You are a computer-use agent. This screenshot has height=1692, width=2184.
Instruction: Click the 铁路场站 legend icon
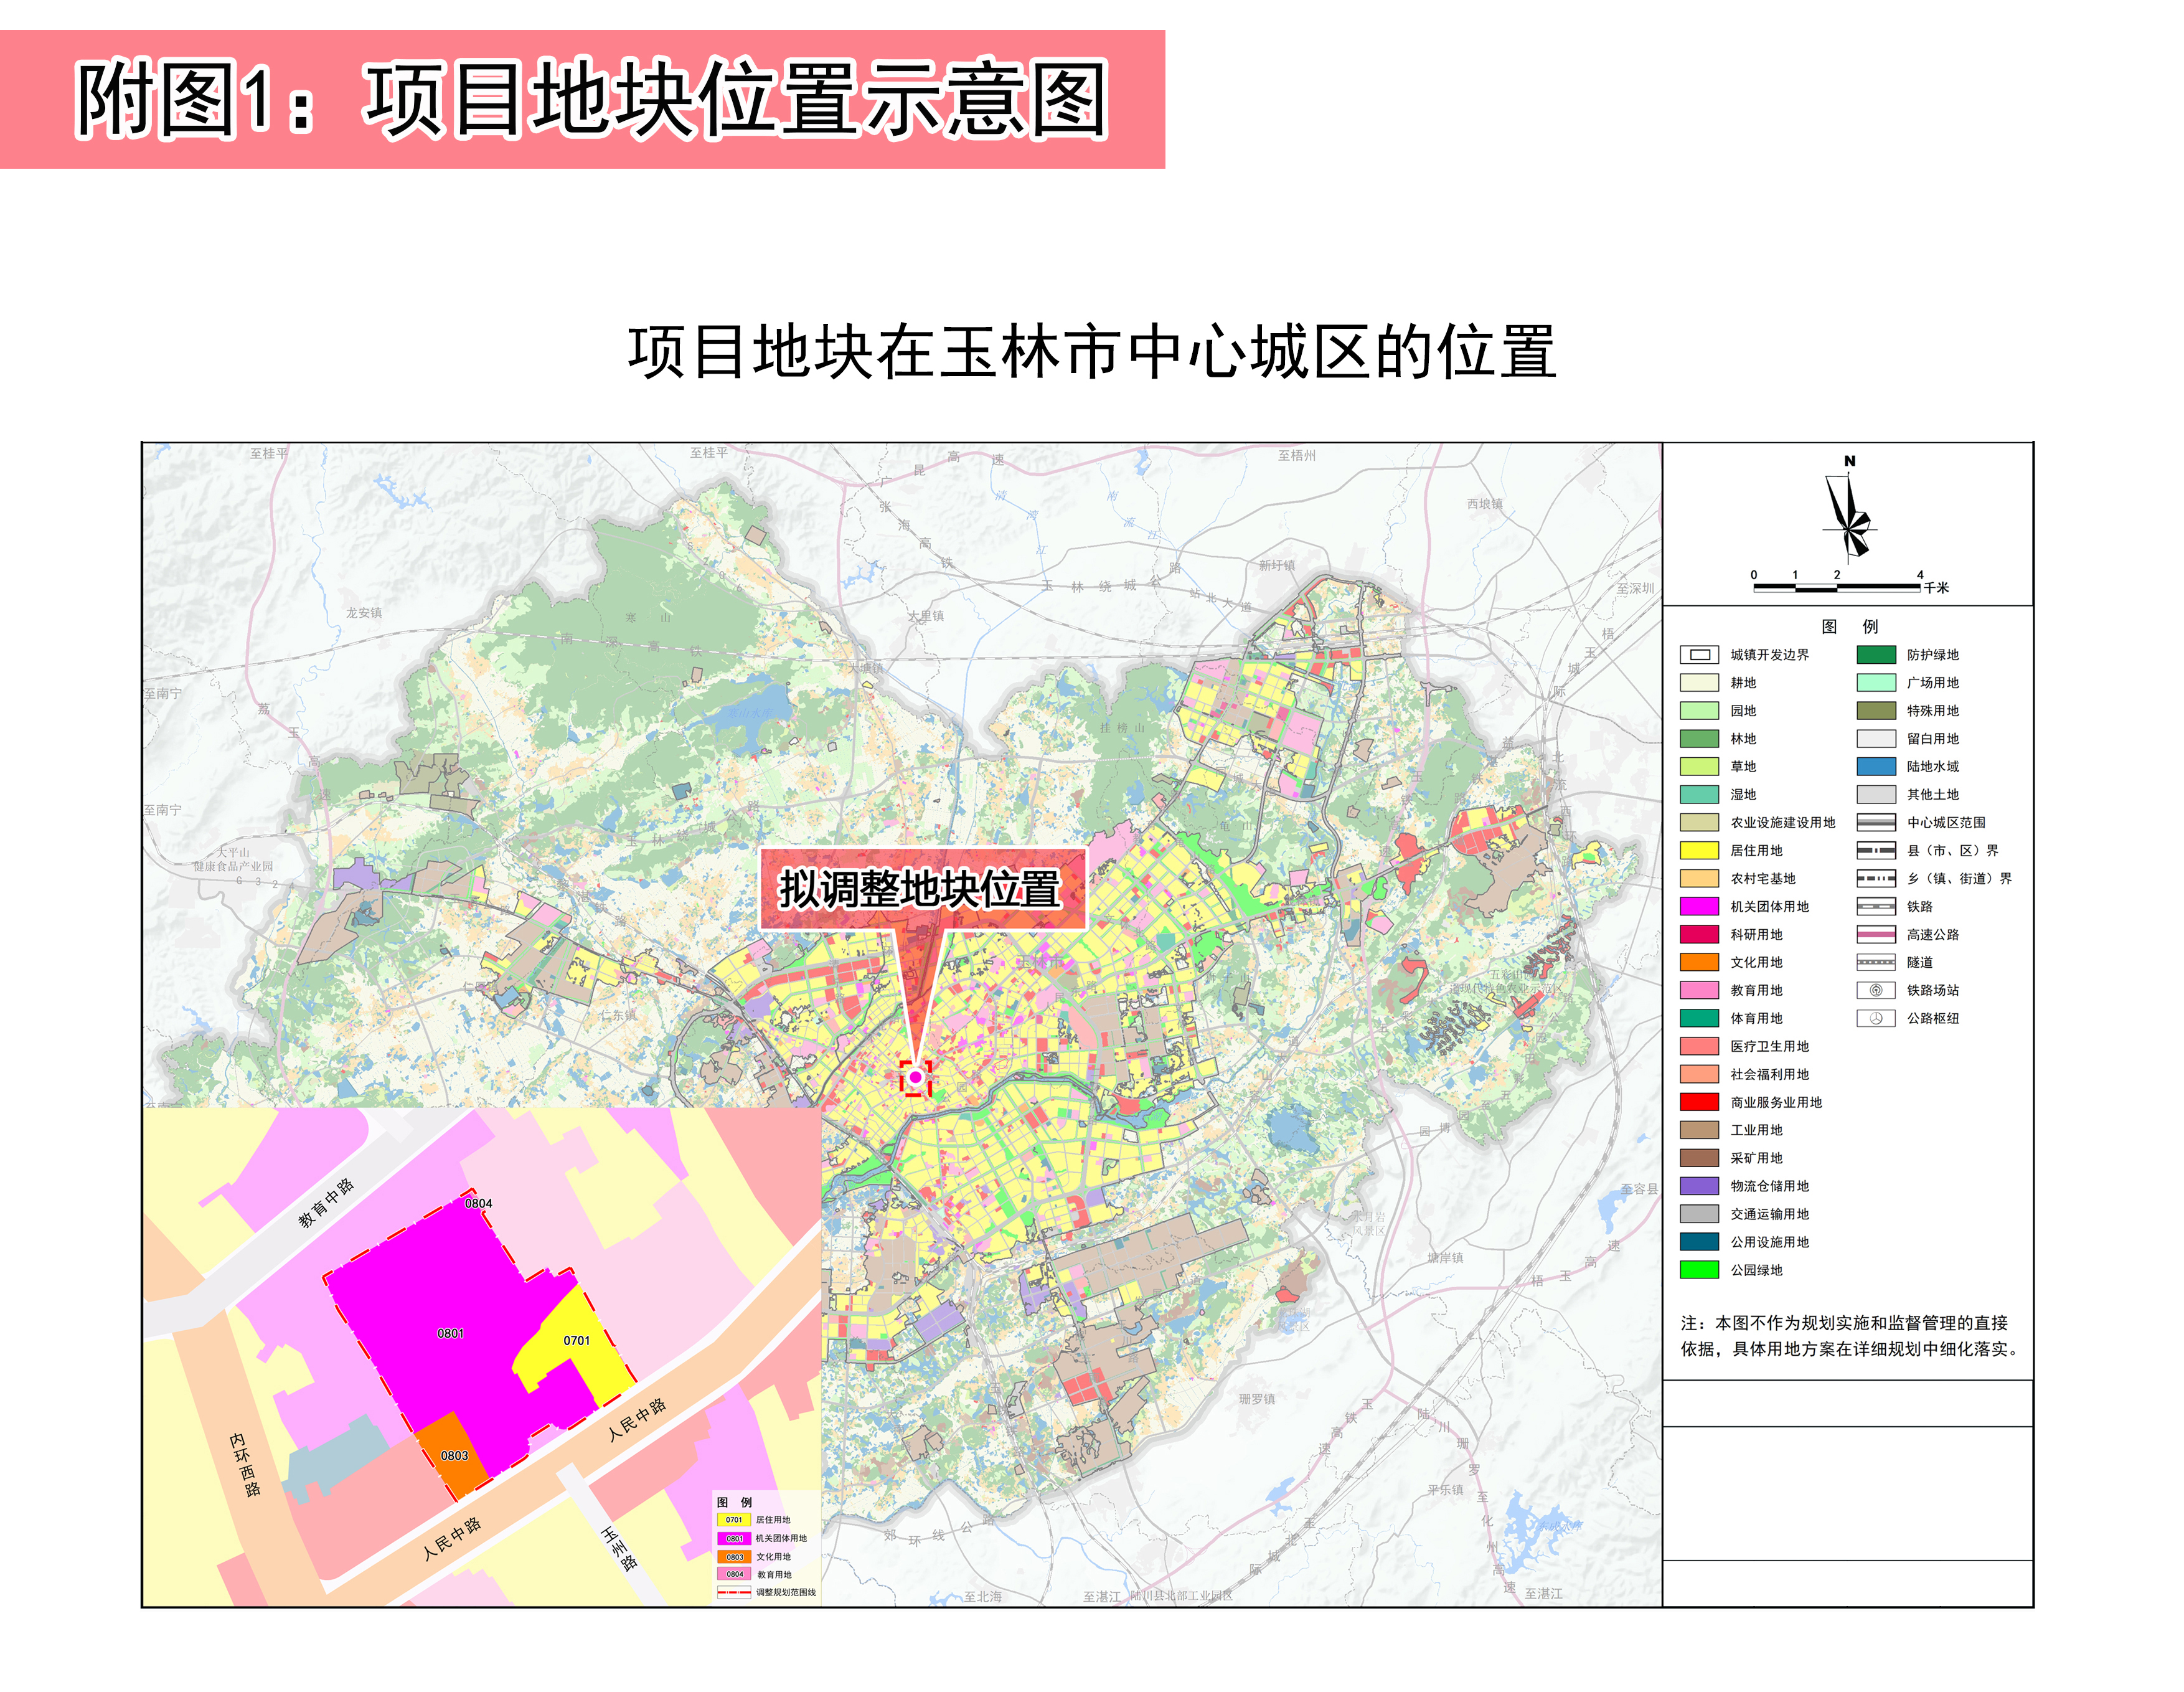click(x=1875, y=990)
